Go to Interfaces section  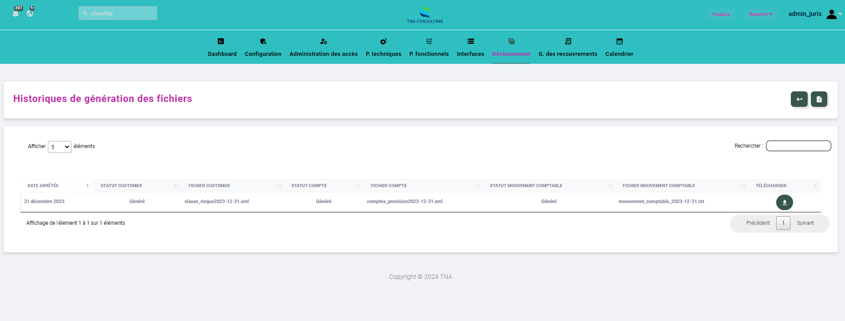pos(470,47)
